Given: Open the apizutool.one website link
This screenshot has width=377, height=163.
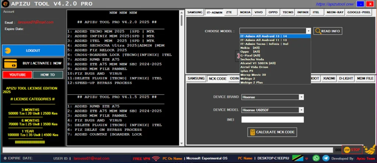Looking at the screenshot, I should pyautogui.click(x=335, y=4).
